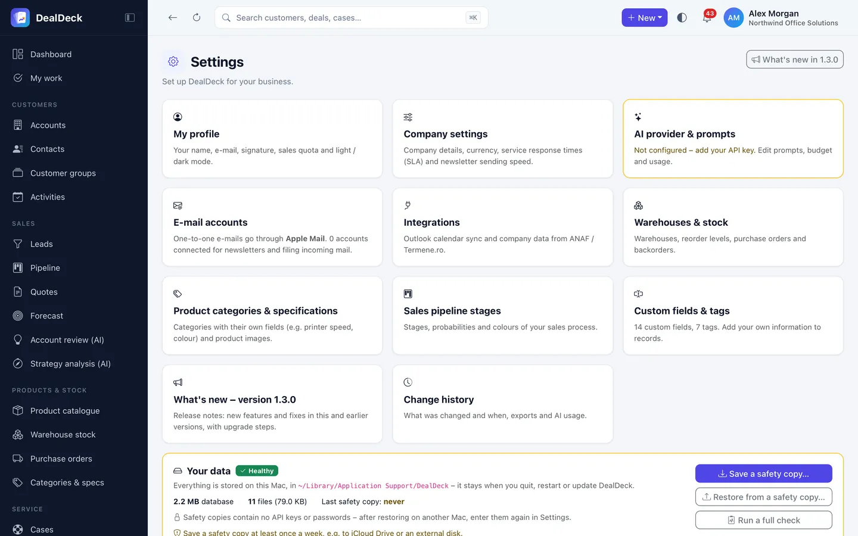Image resolution: width=858 pixels, height=536 pixels.
Task: Click the refresh icon
Action: coord(197,18)
